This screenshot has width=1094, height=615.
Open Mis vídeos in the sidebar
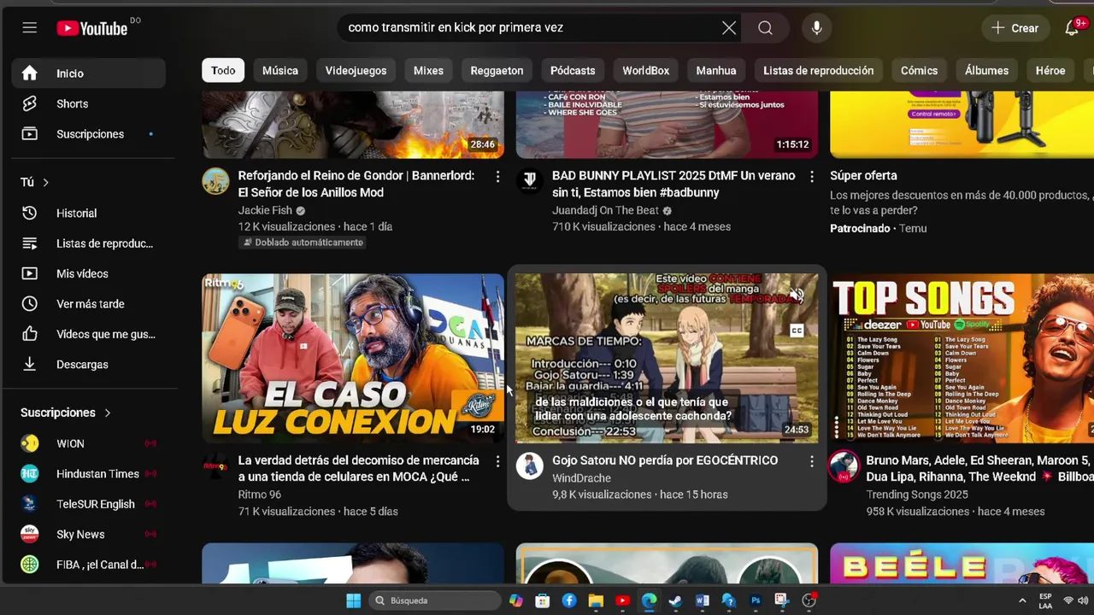tap(89, 273)
